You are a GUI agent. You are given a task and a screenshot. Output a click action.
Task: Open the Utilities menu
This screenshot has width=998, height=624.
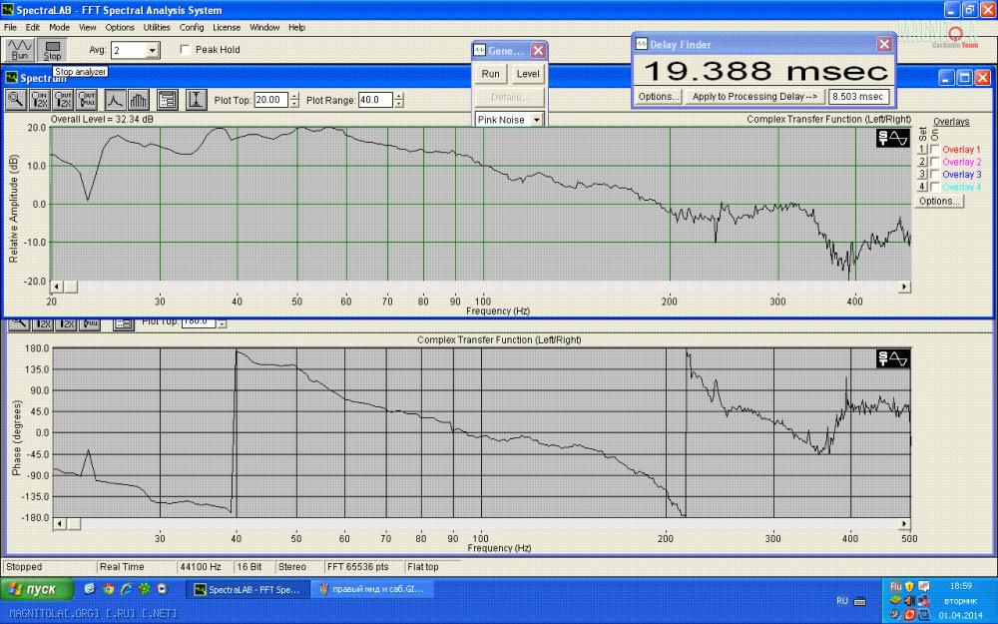point(157,27)
